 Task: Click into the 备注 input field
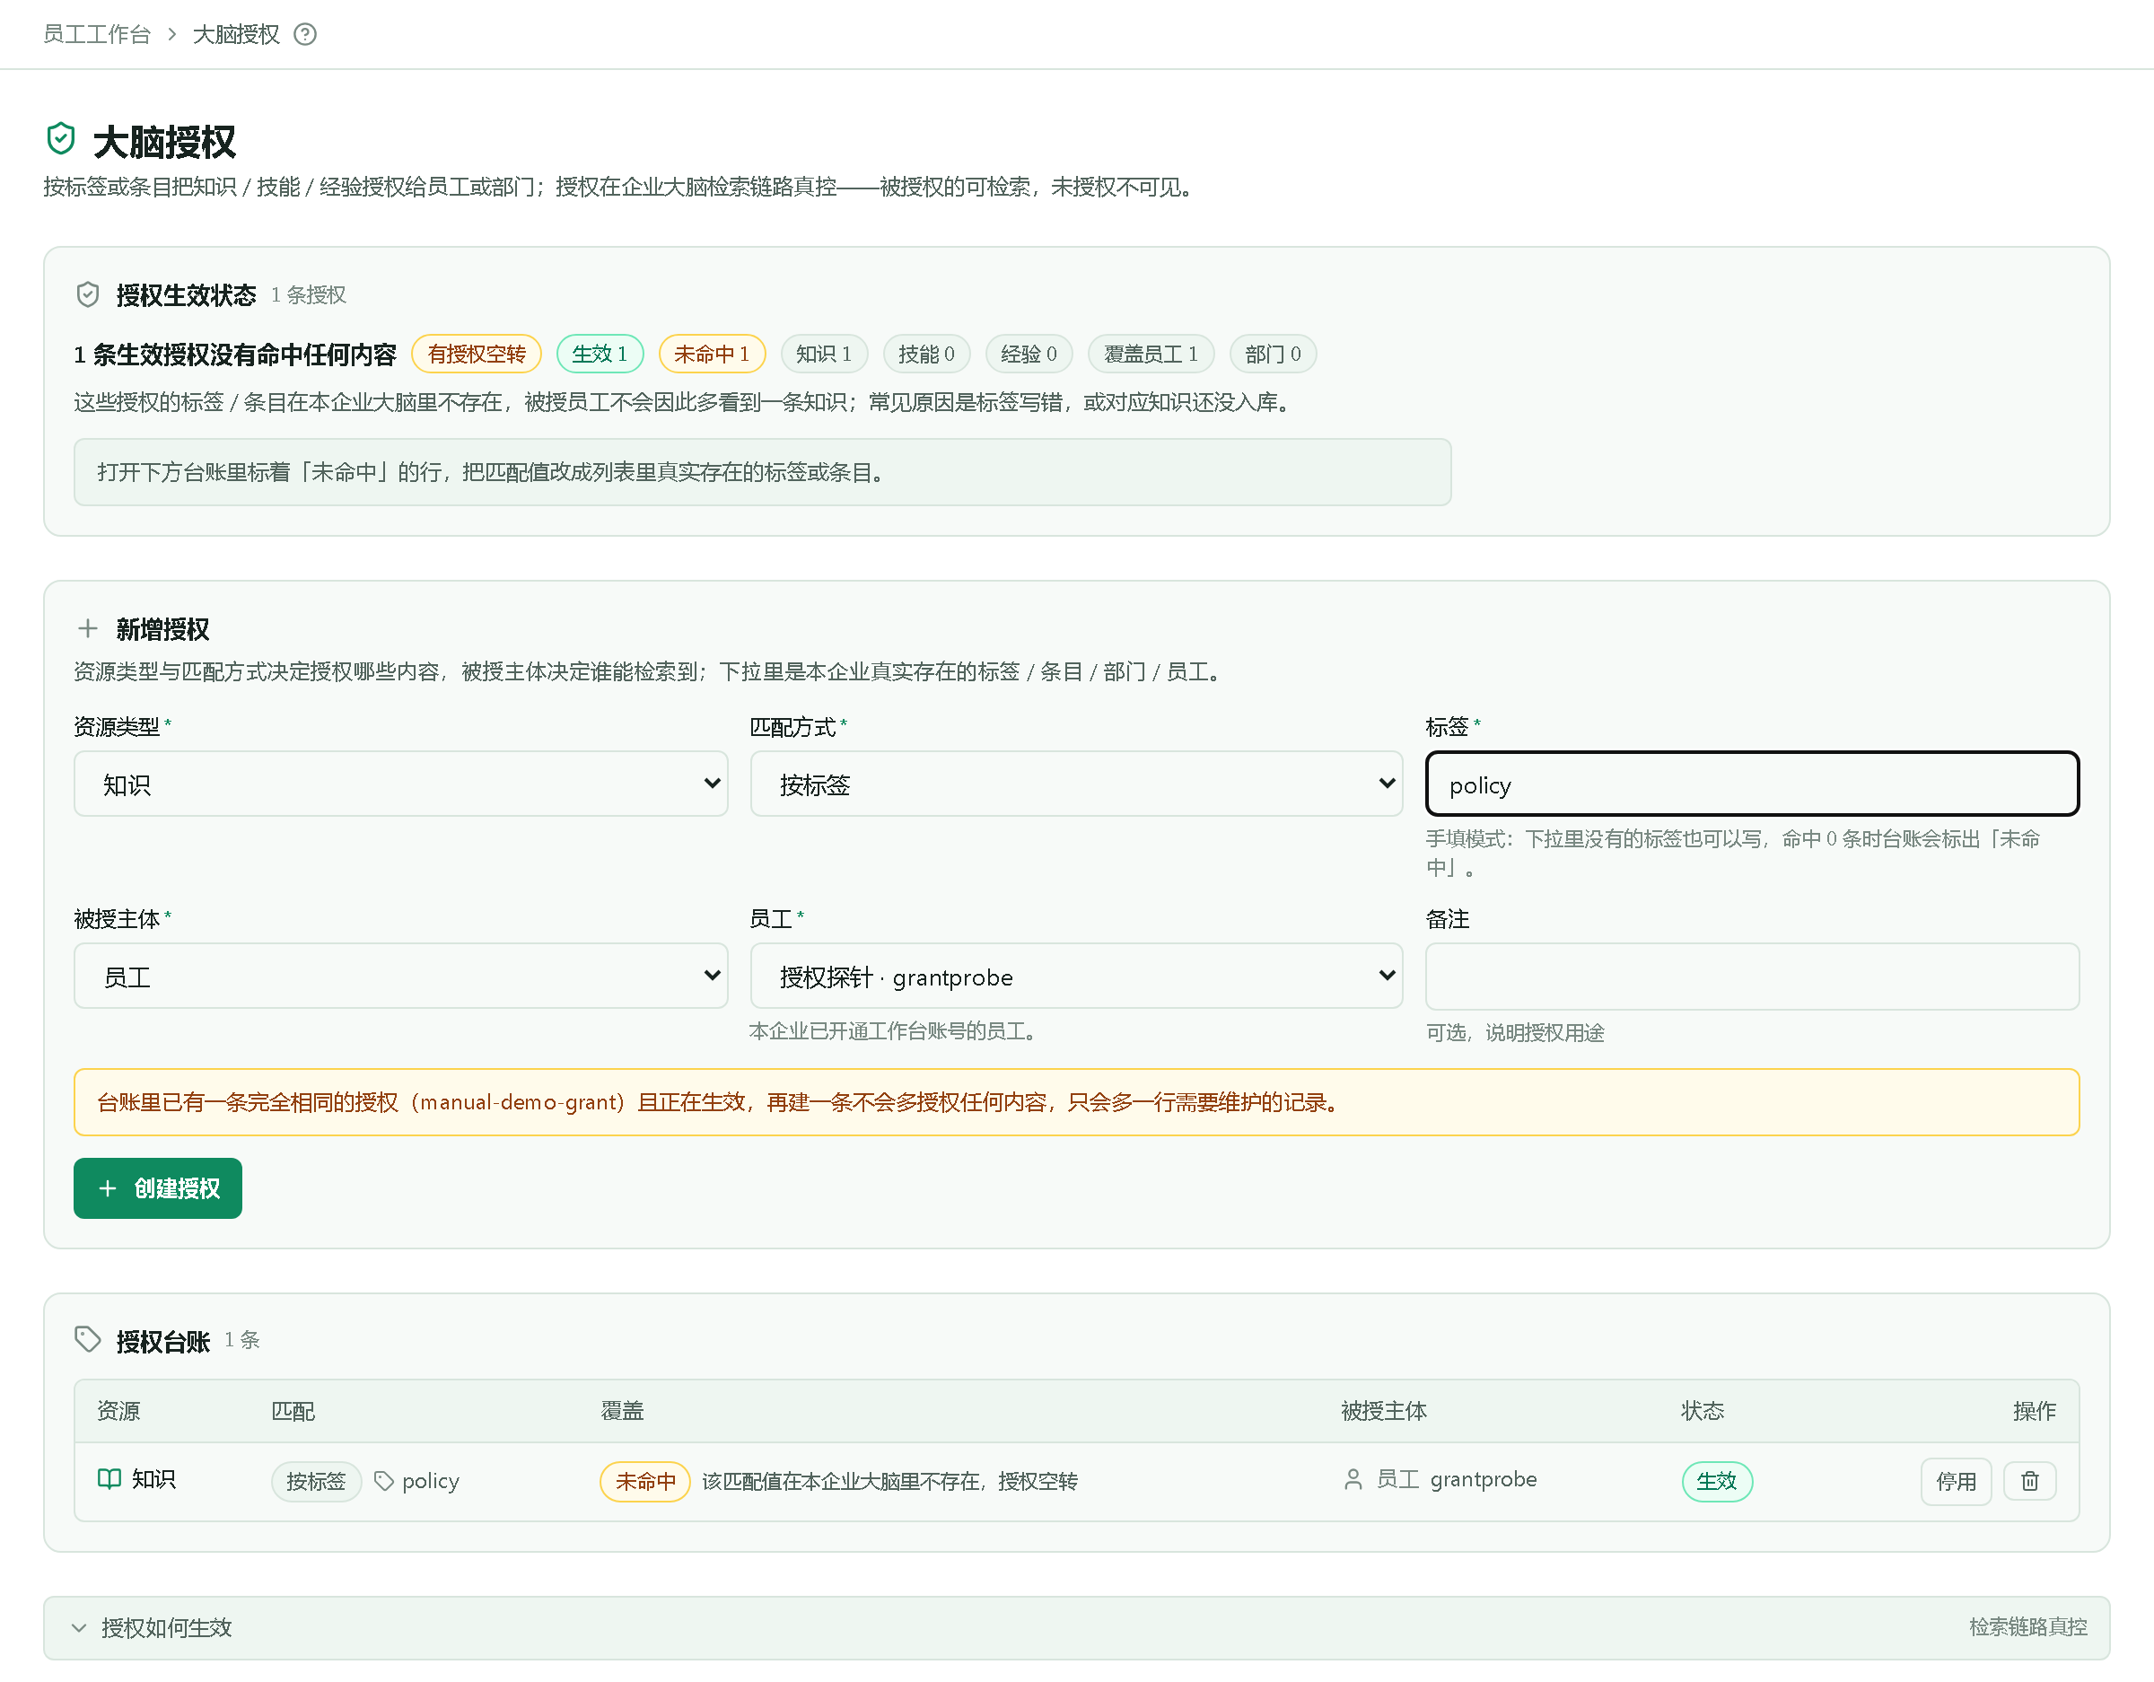click(1752, 977)
